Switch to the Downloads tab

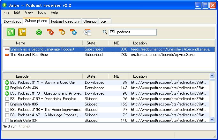click(x=12, y=21)
